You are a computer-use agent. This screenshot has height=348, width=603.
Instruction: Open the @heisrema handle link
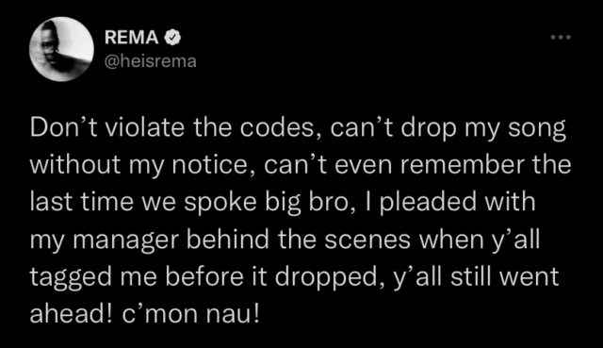click(x=151, y=61)
